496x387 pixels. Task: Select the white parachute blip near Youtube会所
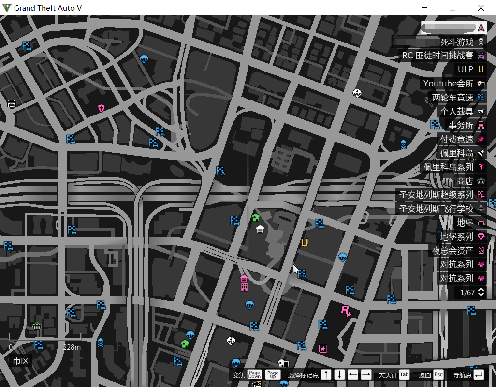pos(357,93)
